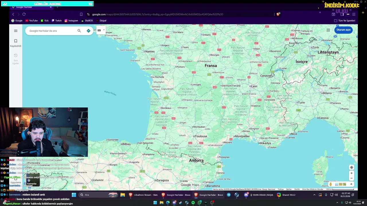Zoom out the map with minus button
The image size is (367, 206).
(352, 178)
